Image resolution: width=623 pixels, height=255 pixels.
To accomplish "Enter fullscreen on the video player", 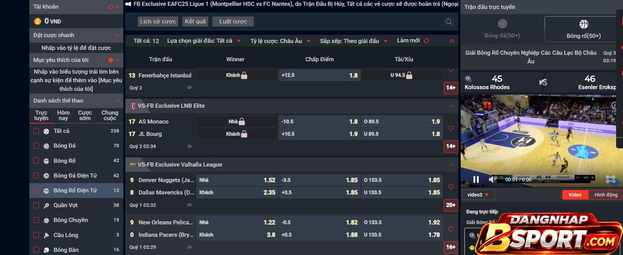I will [x=611, y=179].
